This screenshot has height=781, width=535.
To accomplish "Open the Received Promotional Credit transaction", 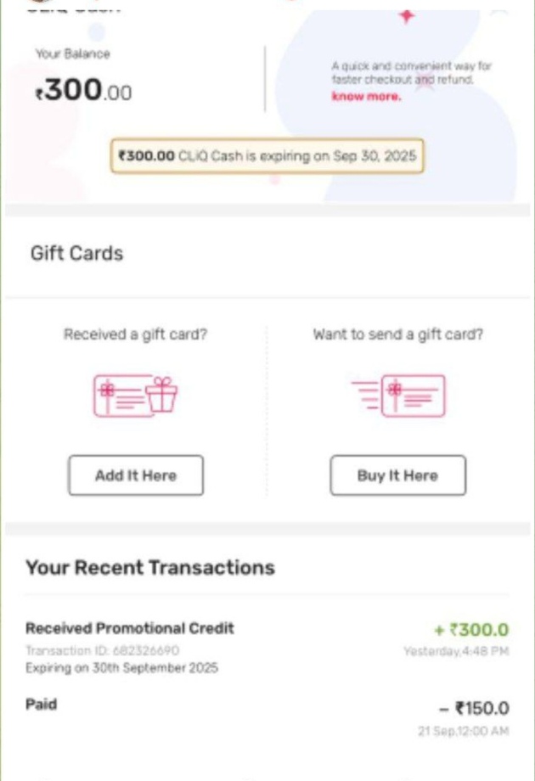I will point(130,629).
